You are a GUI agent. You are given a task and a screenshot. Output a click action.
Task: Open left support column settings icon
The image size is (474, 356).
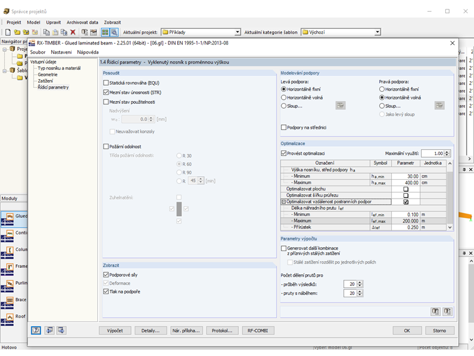[341, 106]
